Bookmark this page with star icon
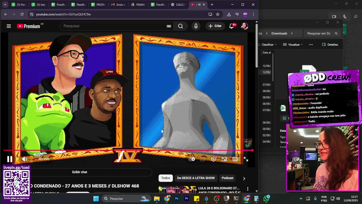 (217, 14)
